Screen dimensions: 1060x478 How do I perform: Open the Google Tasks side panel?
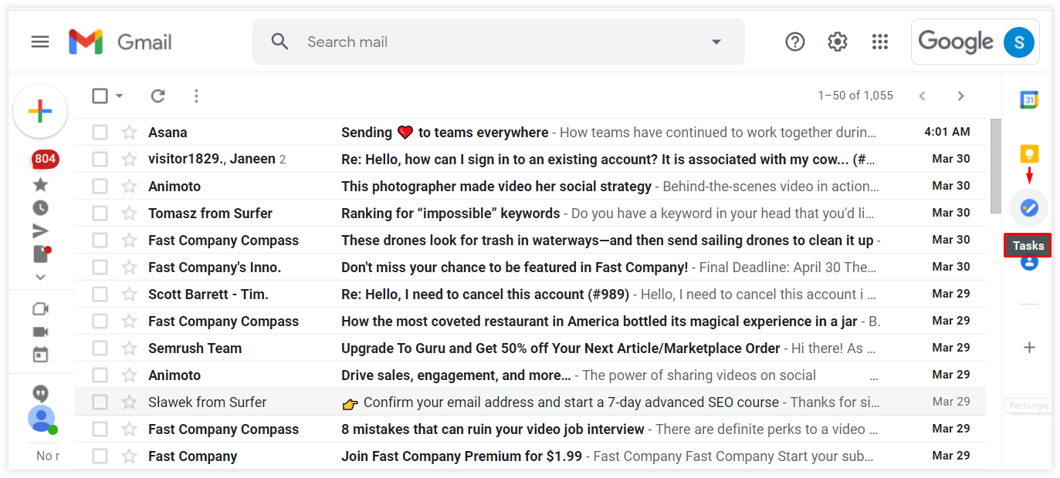pyautogui.click(x=1028, y=207)
